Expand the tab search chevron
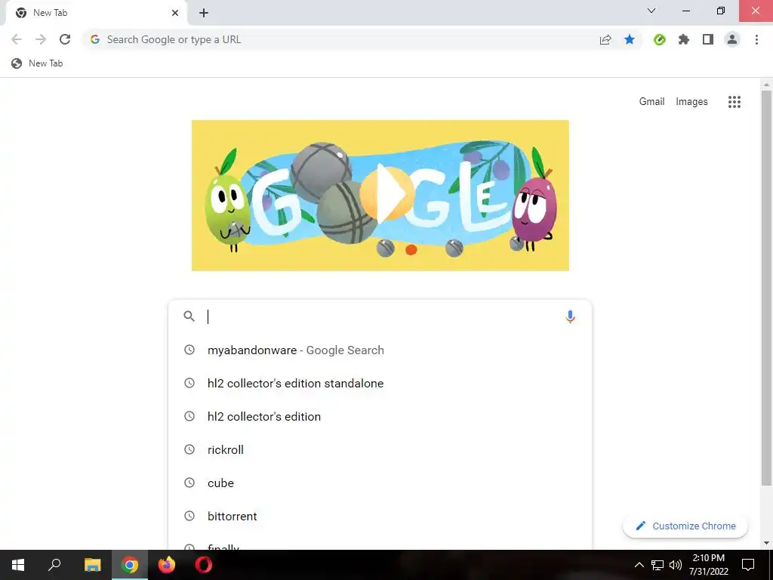773x580 pixels. [651, 11]
